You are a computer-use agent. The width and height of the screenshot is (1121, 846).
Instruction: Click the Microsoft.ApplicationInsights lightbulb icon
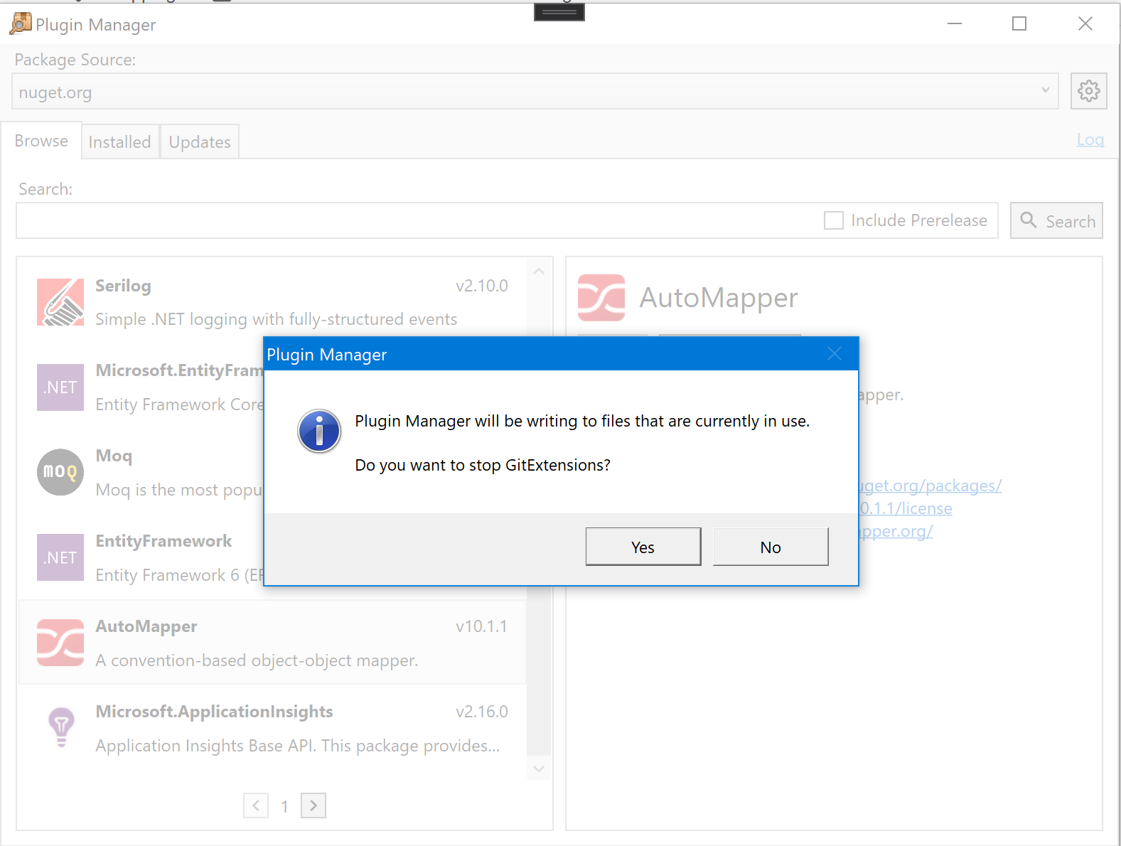click(x=61, y=727)
